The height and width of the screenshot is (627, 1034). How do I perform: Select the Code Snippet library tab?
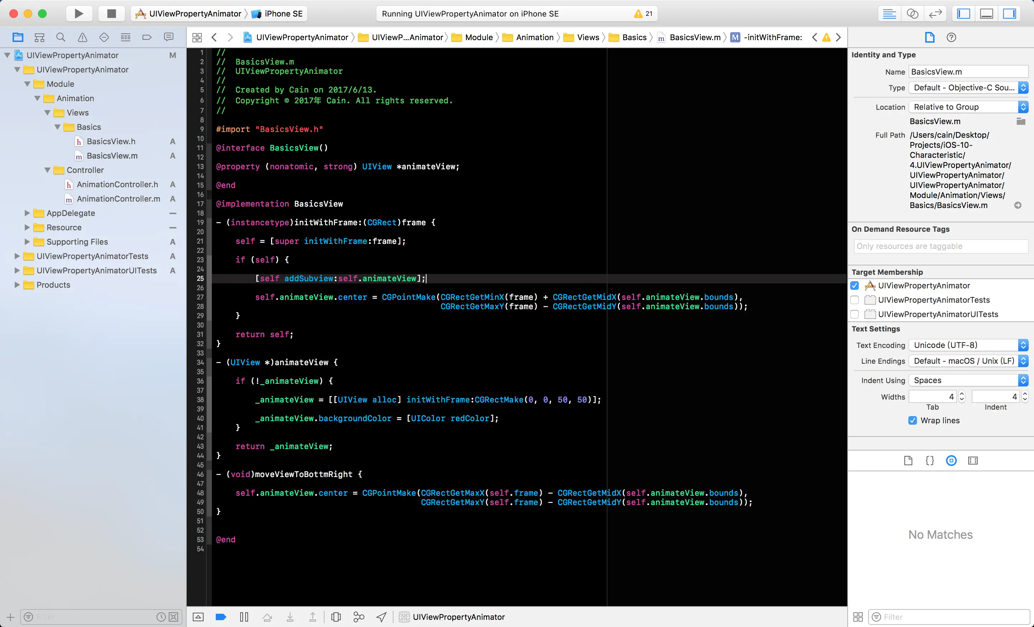click(930, 461)
